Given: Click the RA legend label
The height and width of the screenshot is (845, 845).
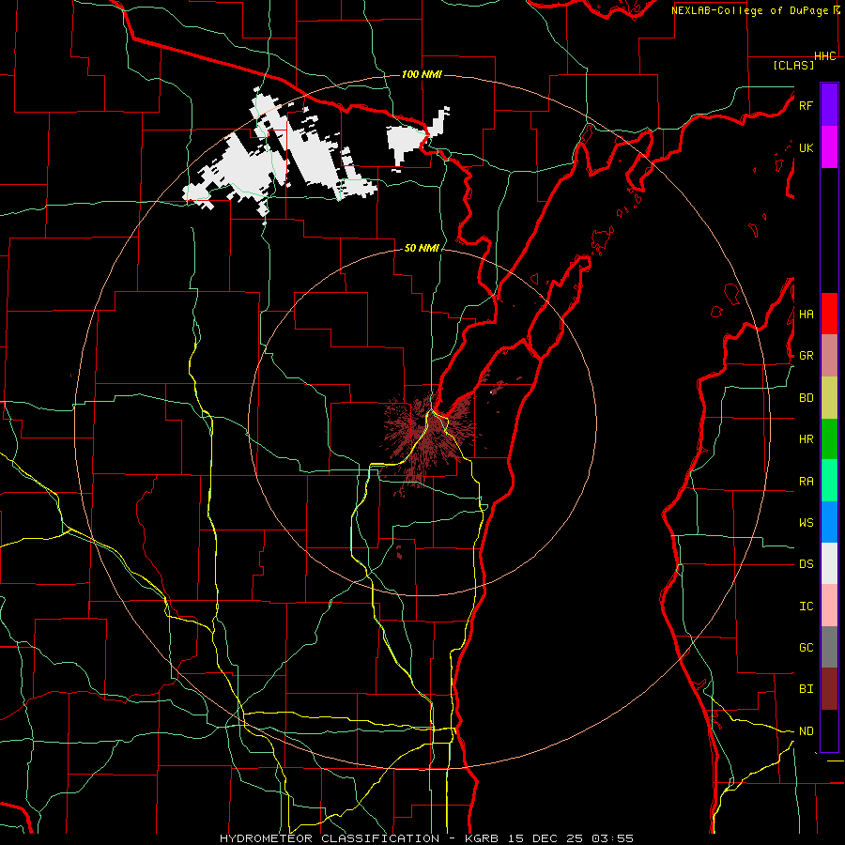Looking at the screenshot, I should [806, 481].
